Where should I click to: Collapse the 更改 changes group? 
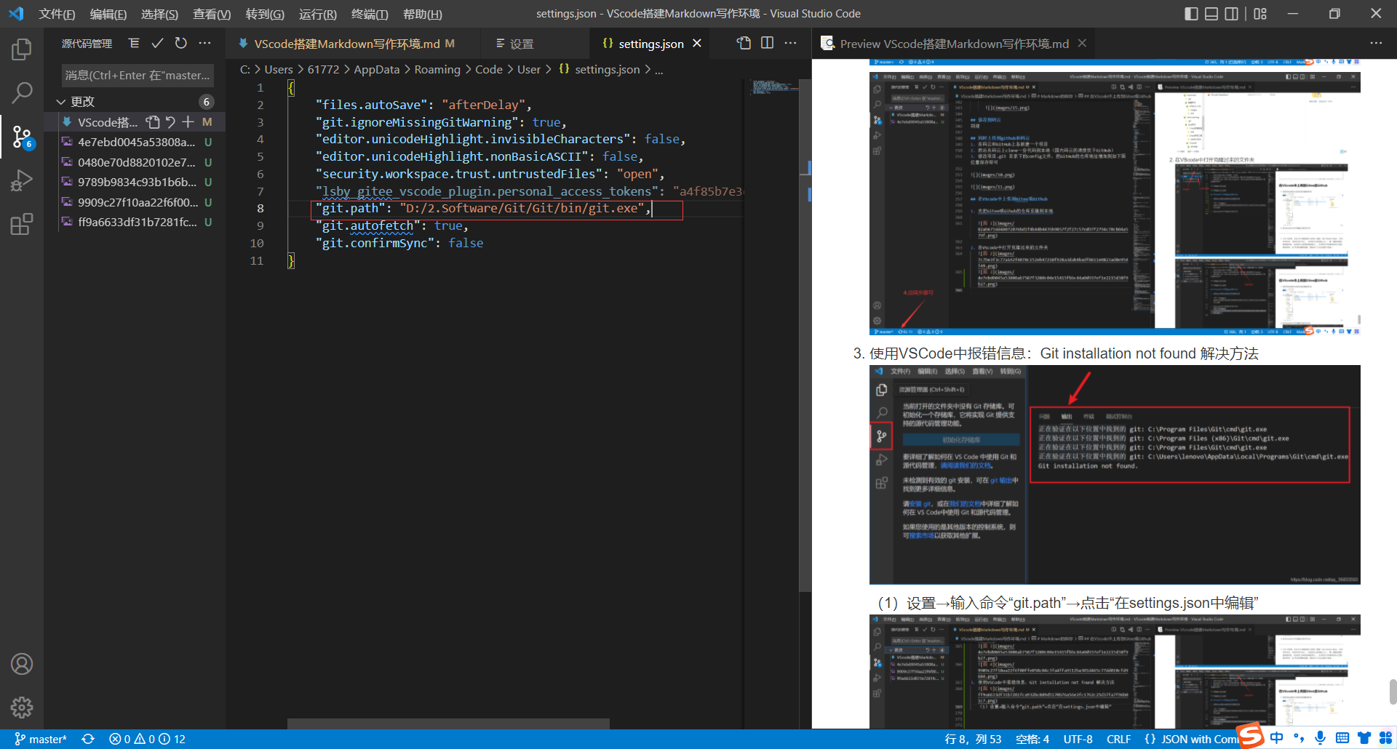(x=61, y=102)
